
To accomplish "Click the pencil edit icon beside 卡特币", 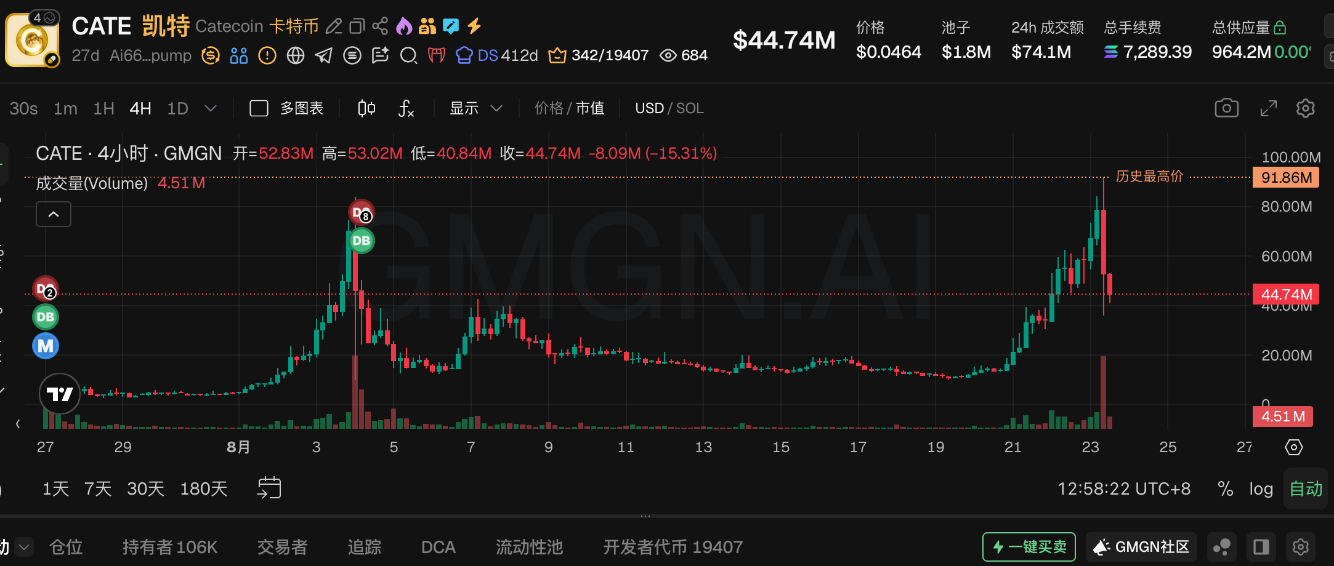I will (x=334, y=26).
